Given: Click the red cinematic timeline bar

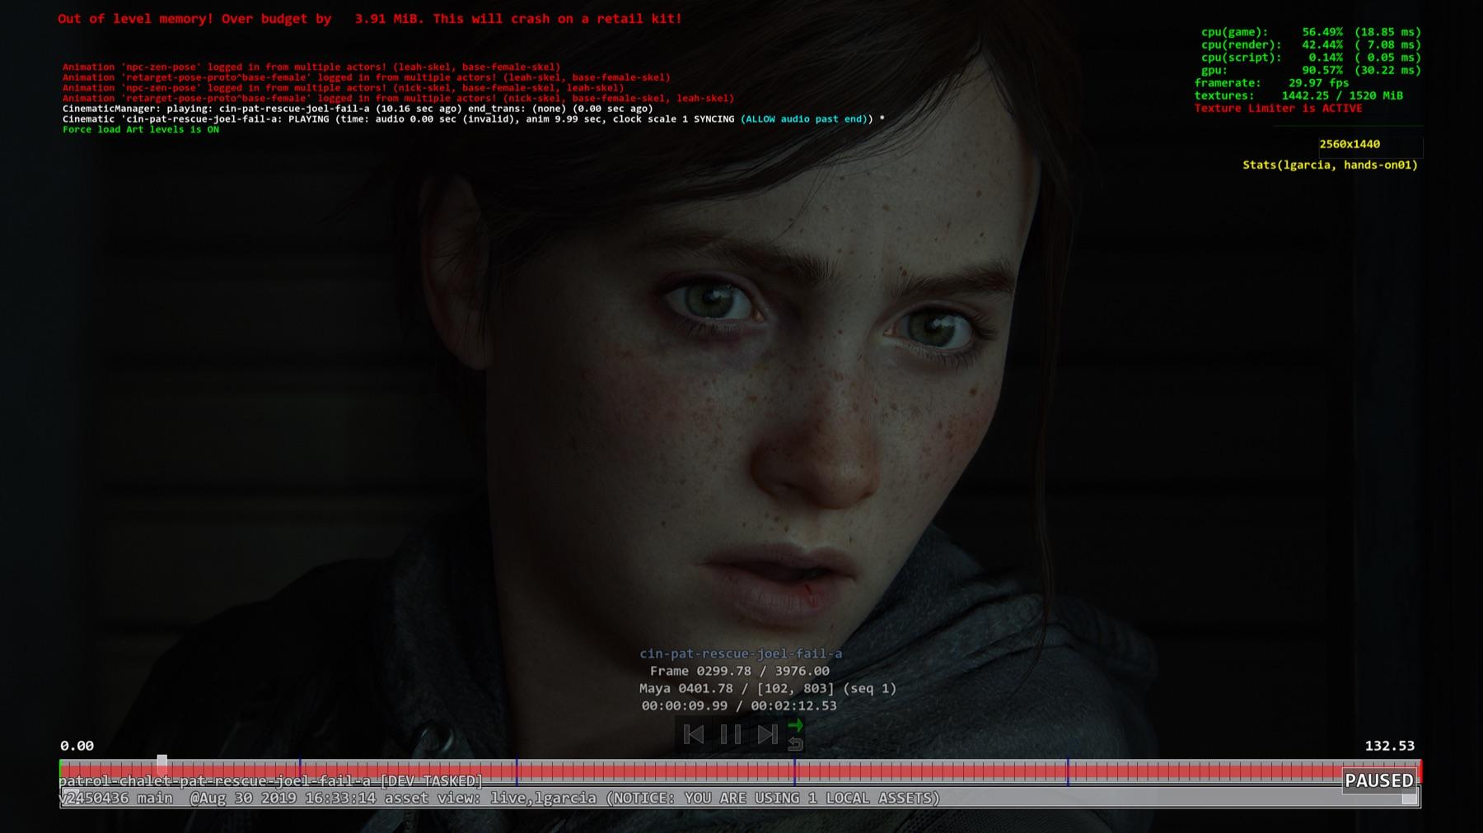Looking at the screenshot, I should [x=740, y=771].
